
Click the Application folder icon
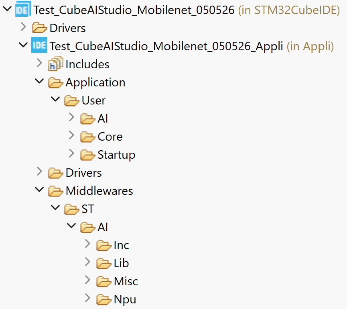point(55,83)
